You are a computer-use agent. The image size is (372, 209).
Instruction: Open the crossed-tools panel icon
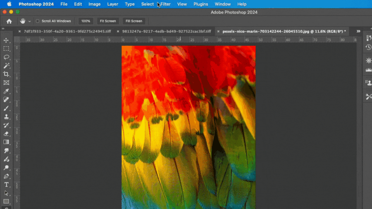click(x=368, y=97)
